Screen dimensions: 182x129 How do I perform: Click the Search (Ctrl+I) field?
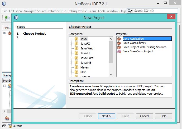pos(156,11)
